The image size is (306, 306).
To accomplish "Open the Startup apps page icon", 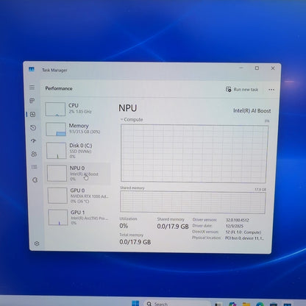I will (x=34, y=140).
